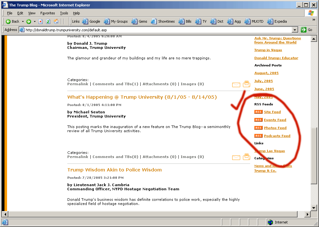Open the Showtimes bookmark in Links bar
319x227 pixels.
[163, 22]
